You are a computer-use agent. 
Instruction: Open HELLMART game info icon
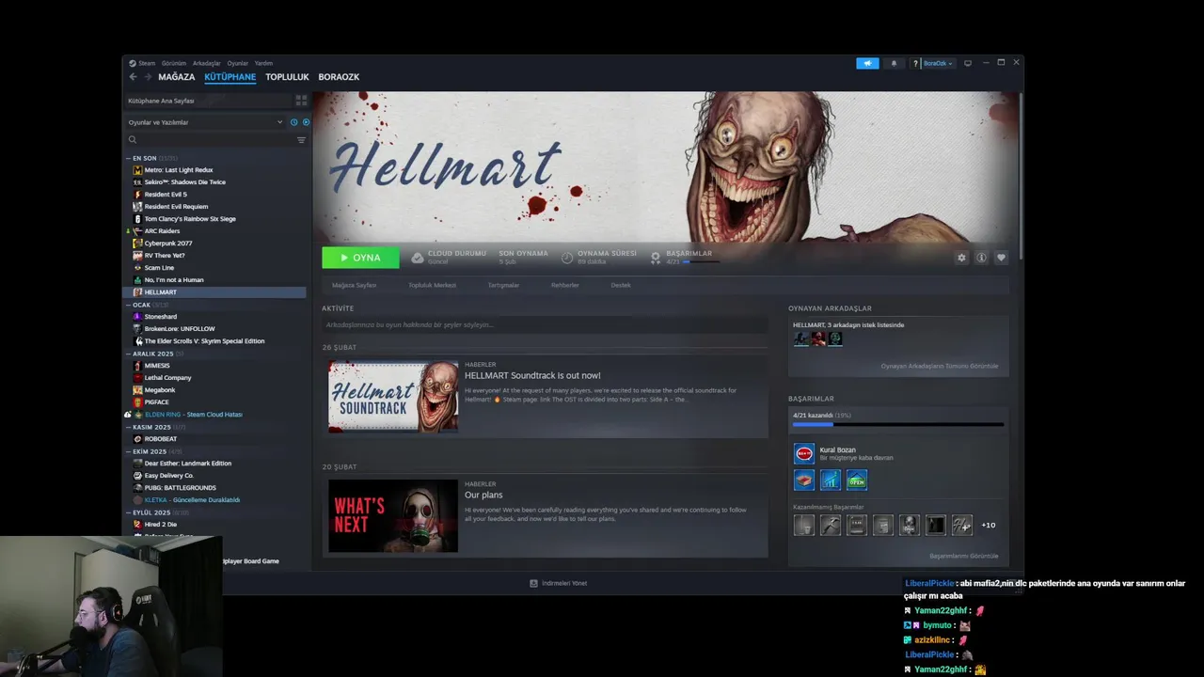pos(981,258)
